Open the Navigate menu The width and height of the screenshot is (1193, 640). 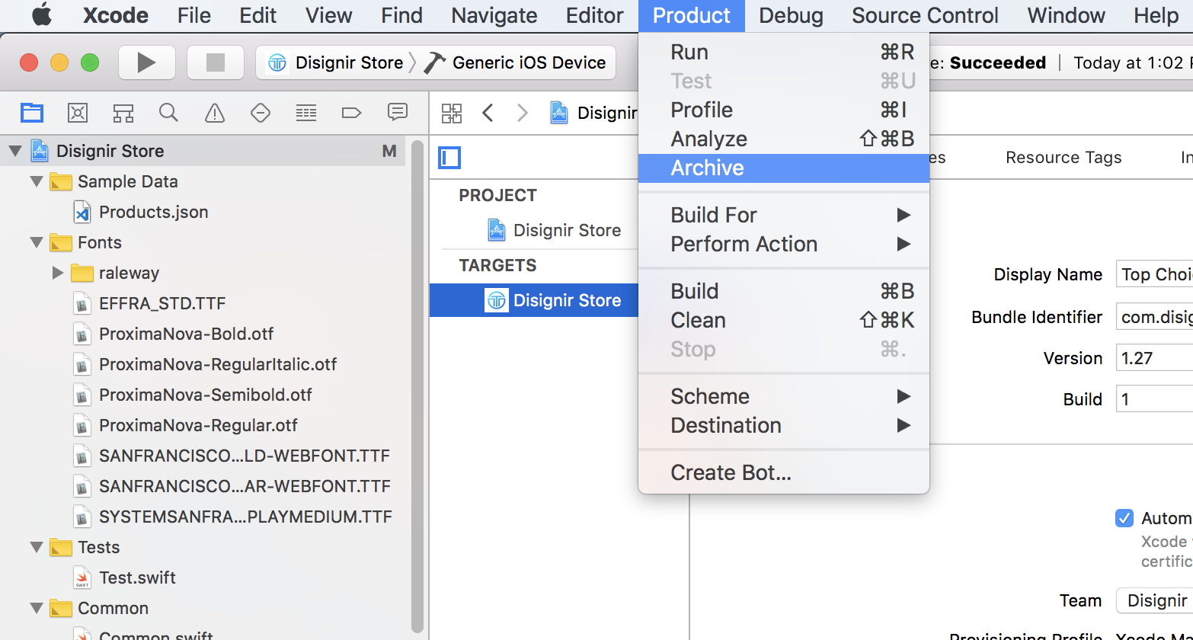pos(494,15)
